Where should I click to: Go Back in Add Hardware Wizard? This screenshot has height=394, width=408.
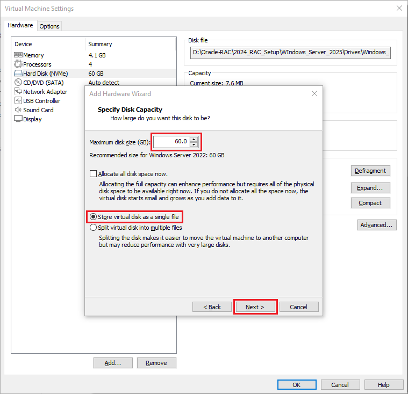click(x=212, y=307)
